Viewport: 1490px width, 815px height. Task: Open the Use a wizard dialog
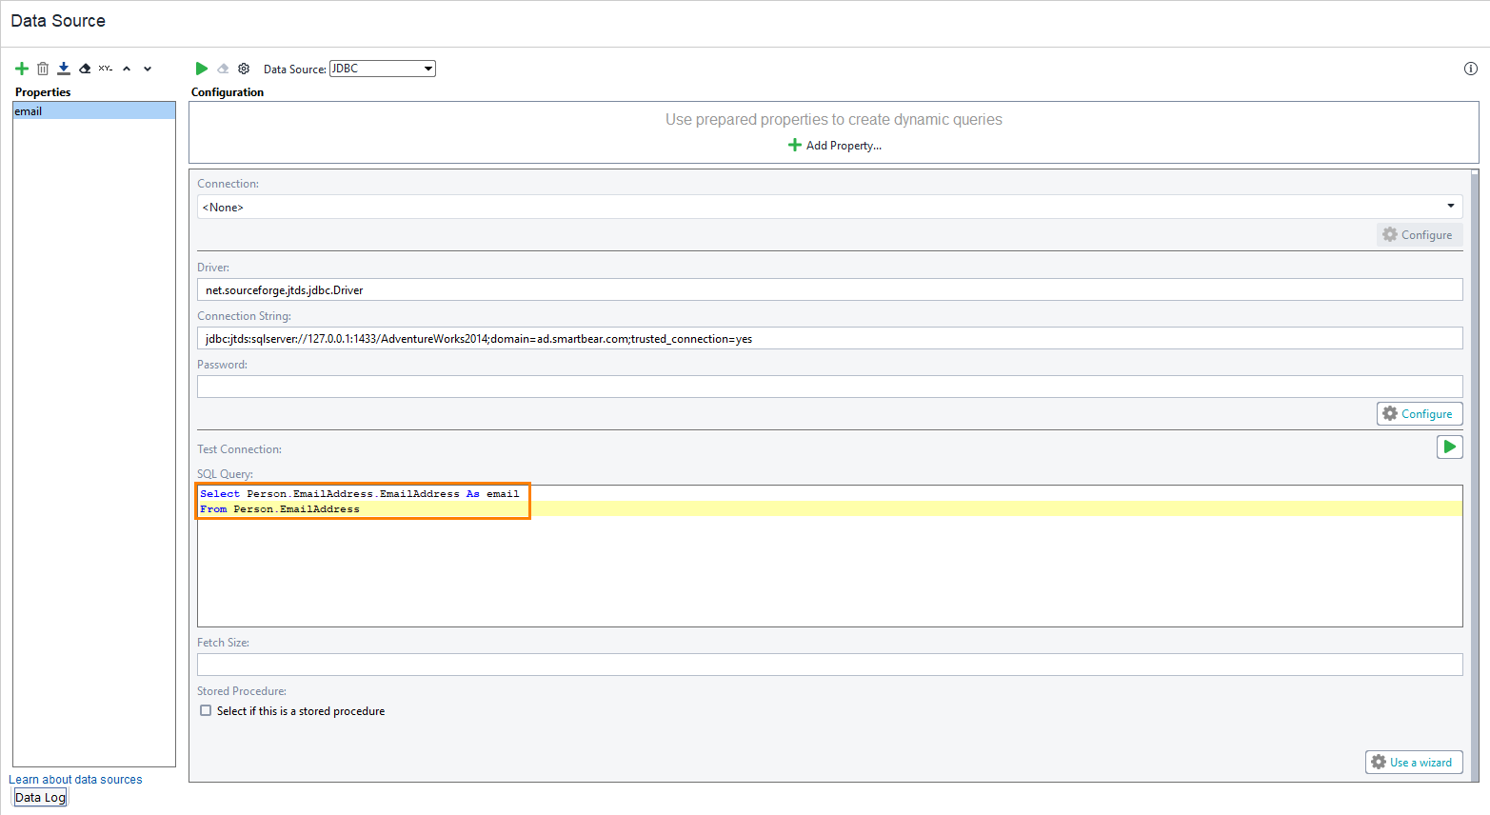pyautogui.click(x=1413, y=762)
